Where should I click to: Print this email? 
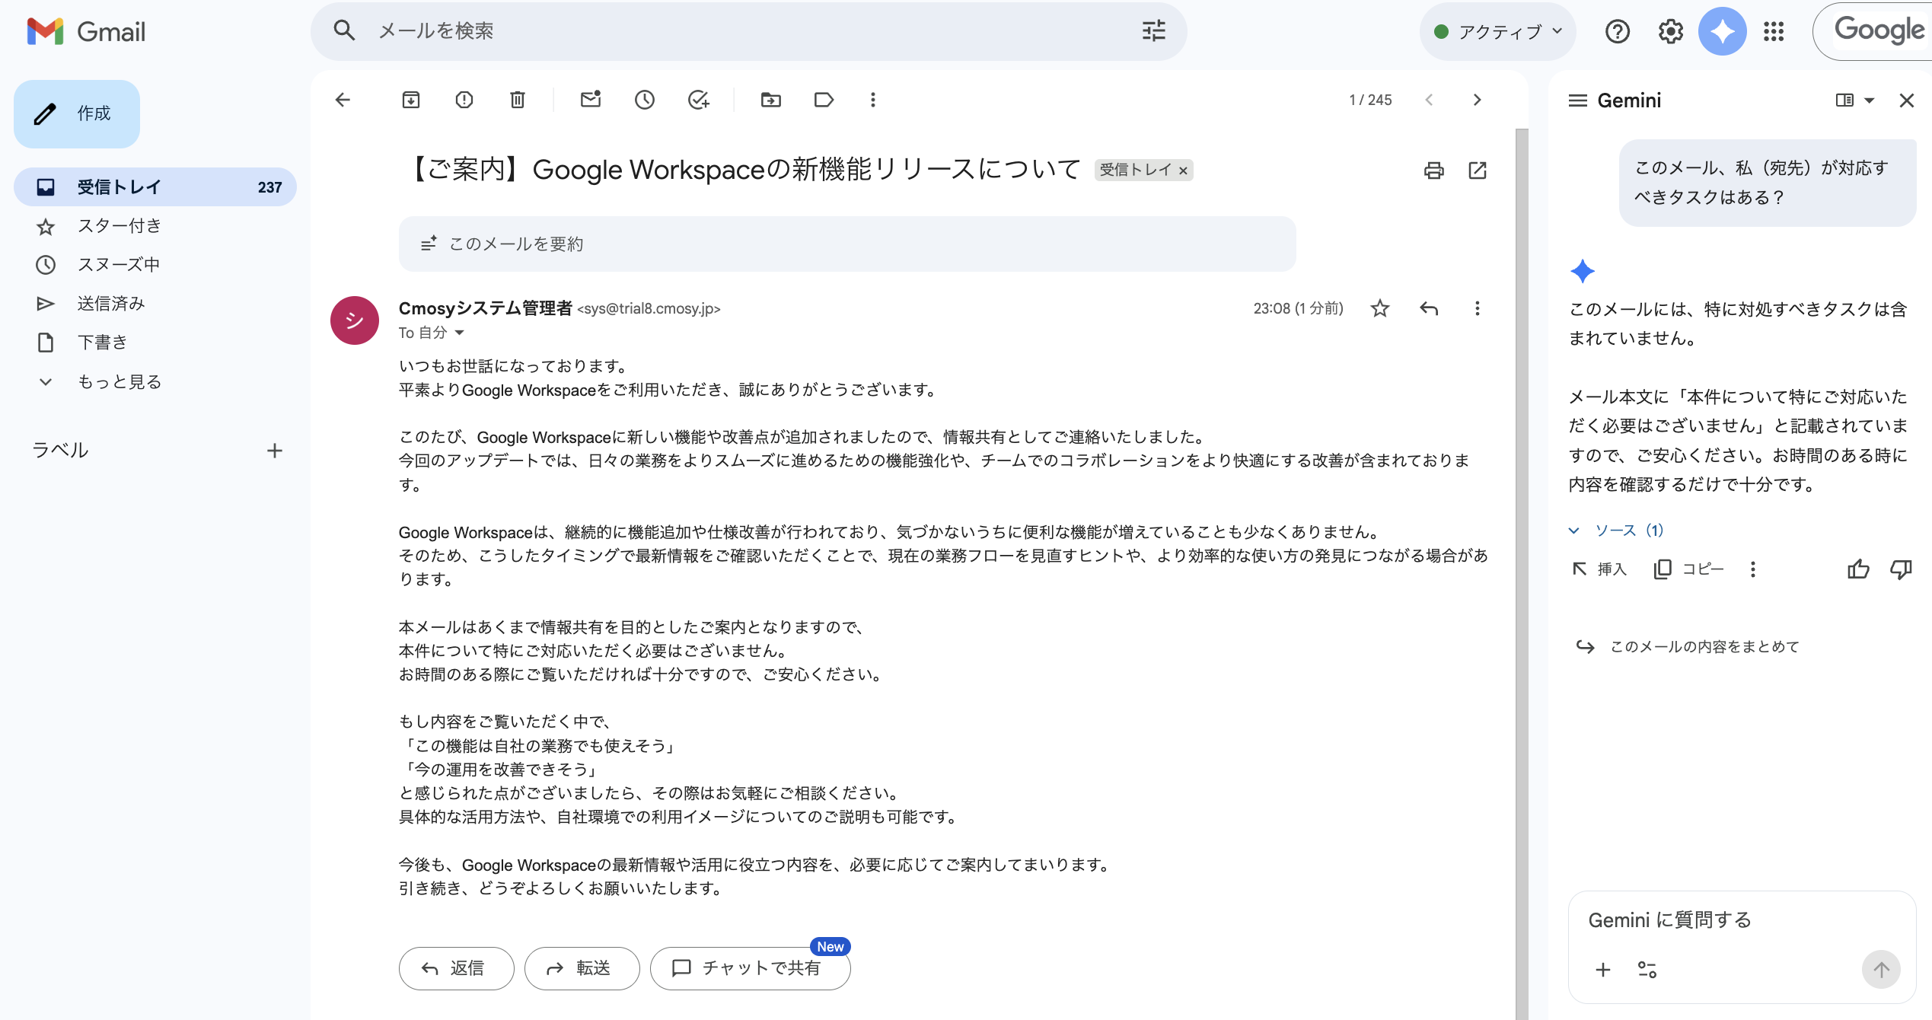1434,171
